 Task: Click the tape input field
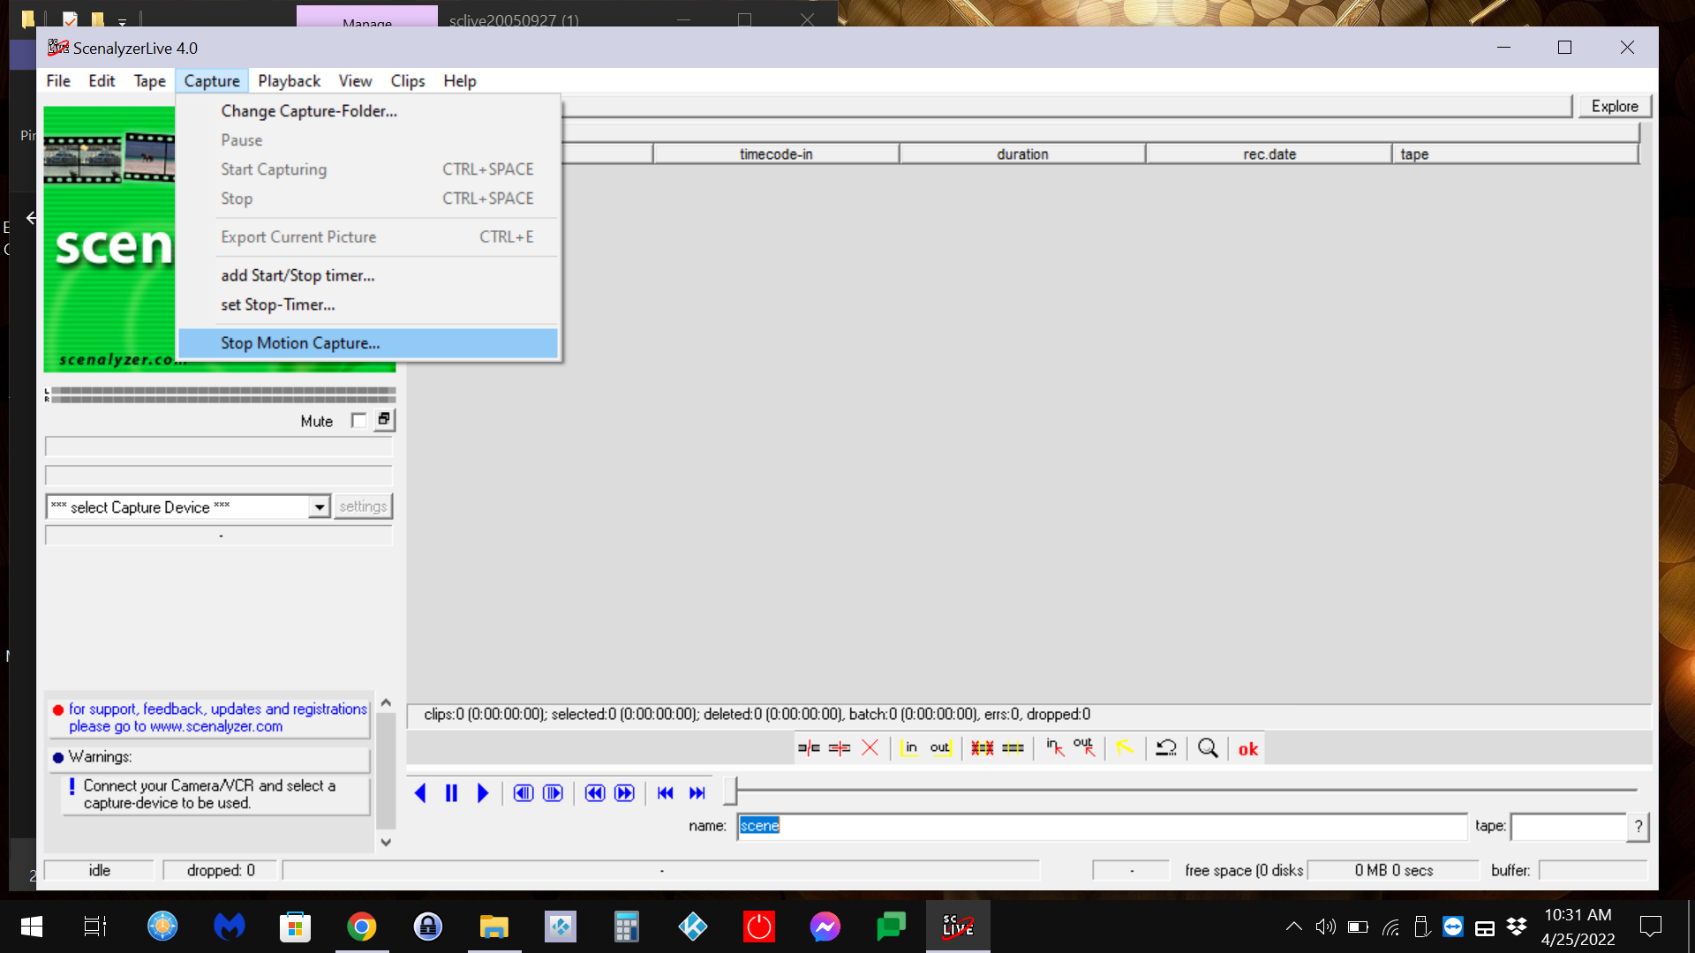pos(1569,827)
